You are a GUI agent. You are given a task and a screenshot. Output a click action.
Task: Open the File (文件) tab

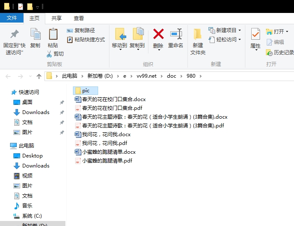coord(12,18)
